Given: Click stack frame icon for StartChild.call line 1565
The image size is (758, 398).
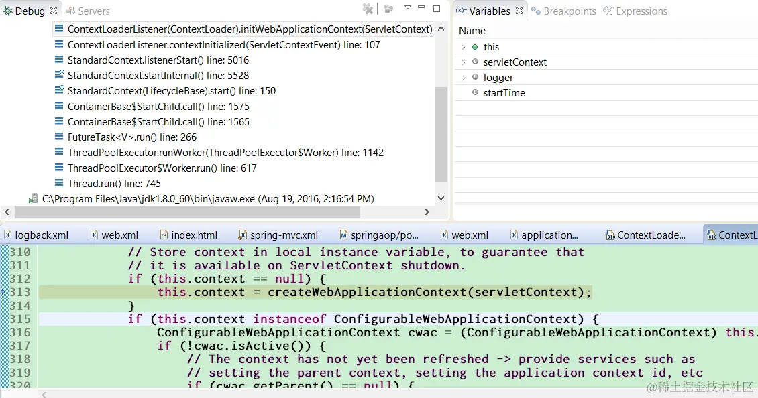Looking at the screenshot, I should pyautogui.click(x=59, y=122).
